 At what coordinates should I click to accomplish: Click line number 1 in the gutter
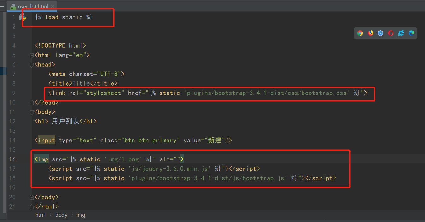click(x=14, y=17)
